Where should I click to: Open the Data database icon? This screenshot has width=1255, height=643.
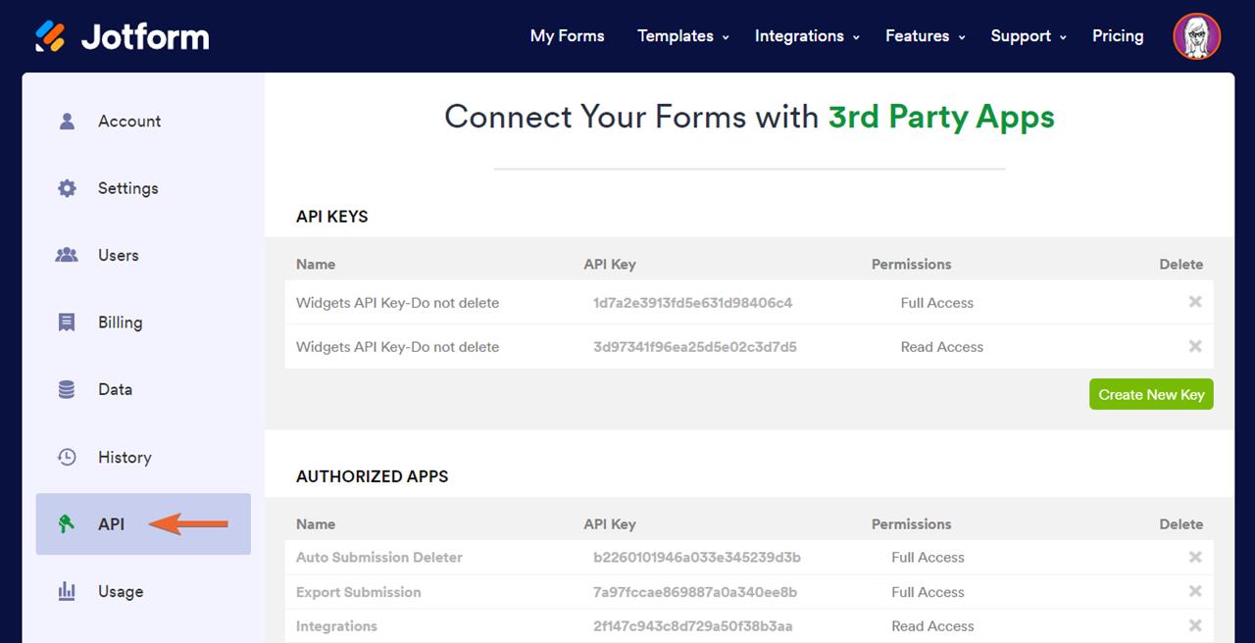(x=67, y=389)
